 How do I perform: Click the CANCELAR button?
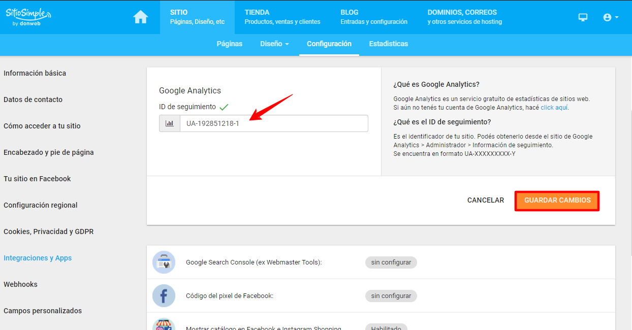click(486, 201)
